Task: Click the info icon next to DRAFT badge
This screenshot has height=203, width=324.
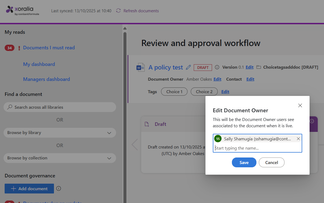Action: coord(217,67)
